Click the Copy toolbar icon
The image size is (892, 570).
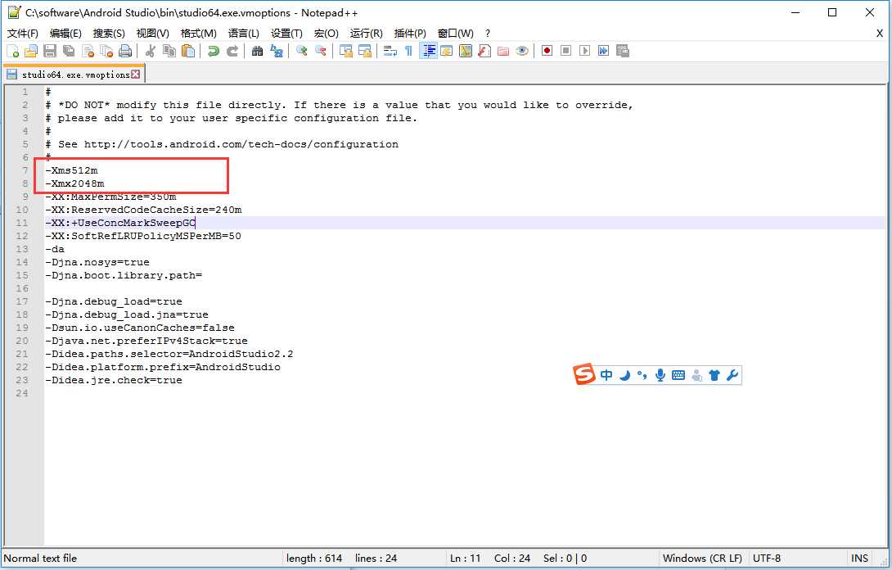click(x=169, y=51)
